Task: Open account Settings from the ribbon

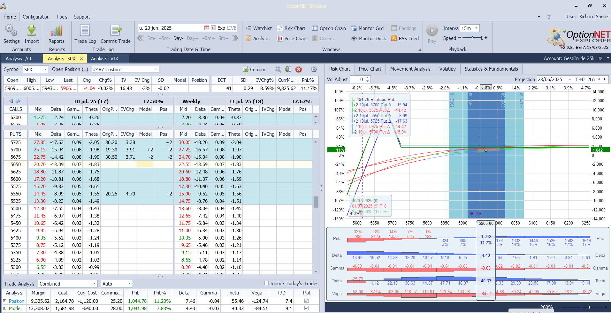Action: point(11,34)
